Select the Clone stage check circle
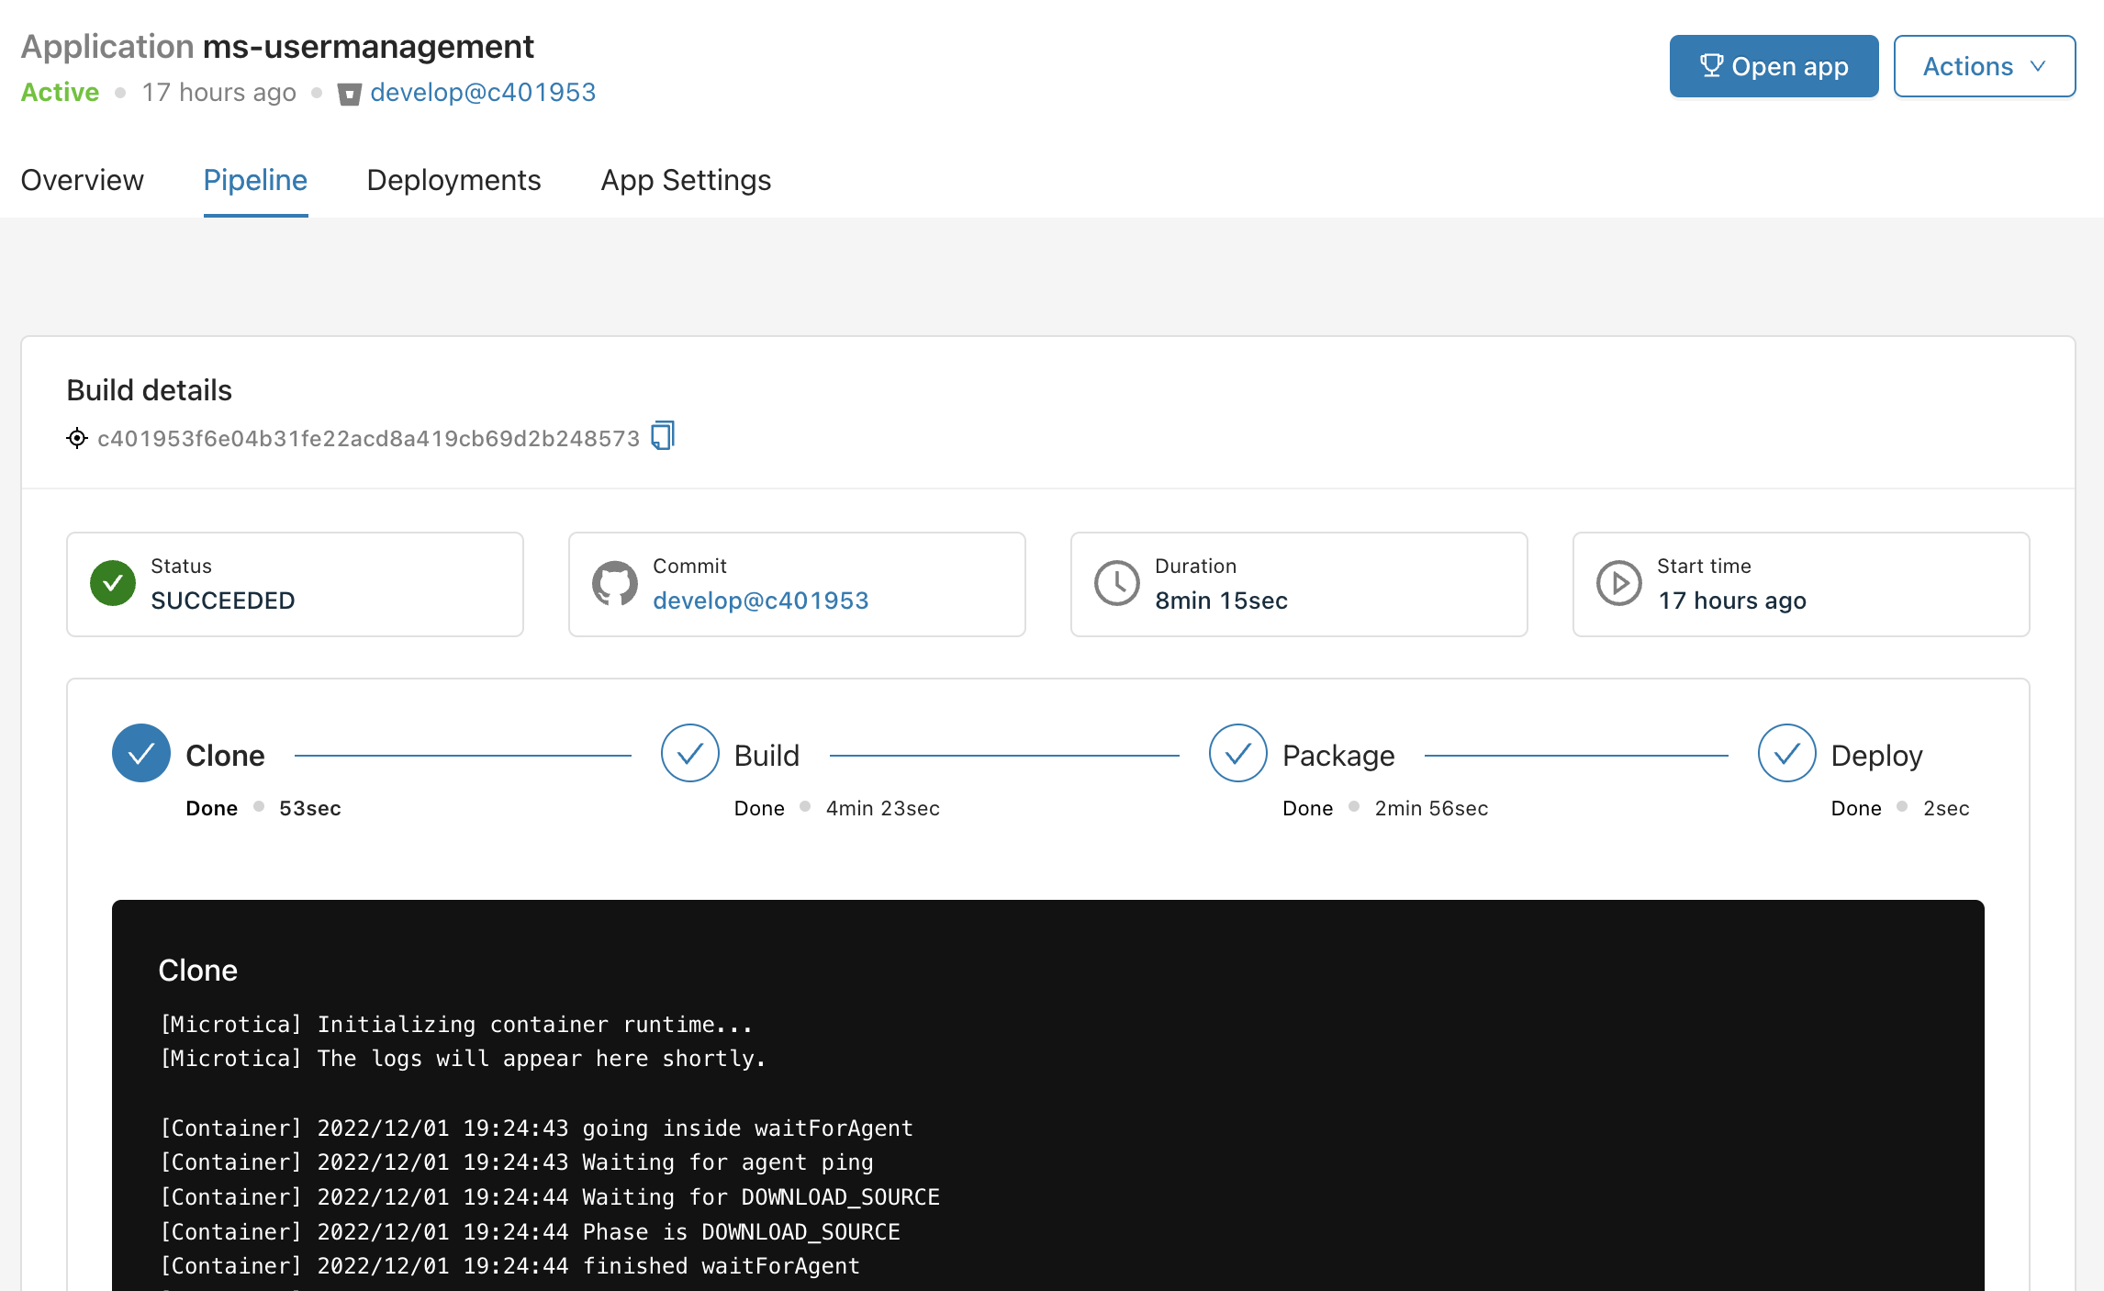 141,753
